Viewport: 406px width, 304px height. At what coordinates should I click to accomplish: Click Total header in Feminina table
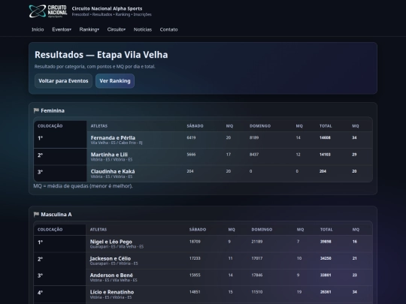click(326, 126)
